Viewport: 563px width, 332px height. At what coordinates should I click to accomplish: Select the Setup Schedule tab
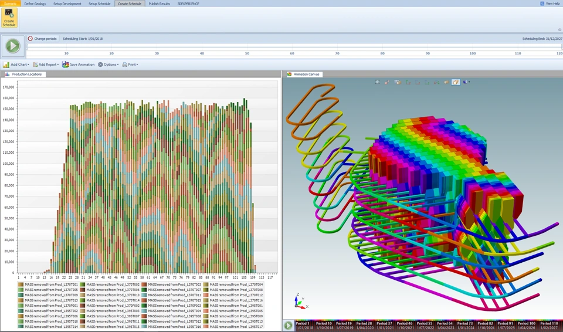click(100, 4)
